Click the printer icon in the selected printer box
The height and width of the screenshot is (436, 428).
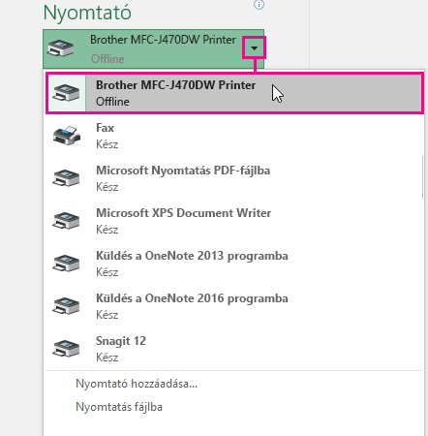click(x=61, y=48)
